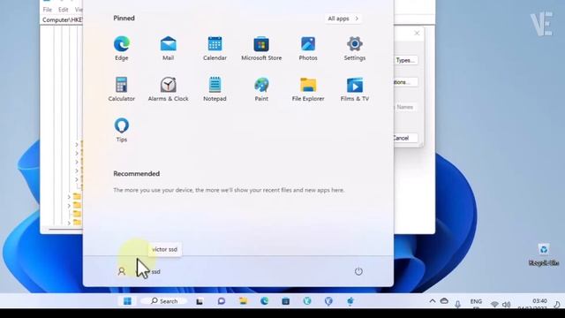Close the dialog behind Start menu
The width and height of the screenshot is (565, 318).
(417, 34)
